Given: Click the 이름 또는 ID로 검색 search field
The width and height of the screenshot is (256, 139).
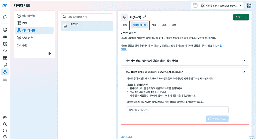Looking at the screenshot, I should [x=87, y=17].
